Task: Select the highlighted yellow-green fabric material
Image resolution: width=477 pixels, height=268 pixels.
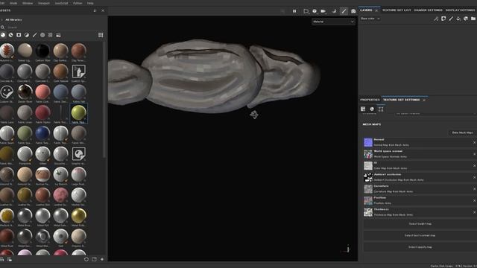Action: click(79, 113)
